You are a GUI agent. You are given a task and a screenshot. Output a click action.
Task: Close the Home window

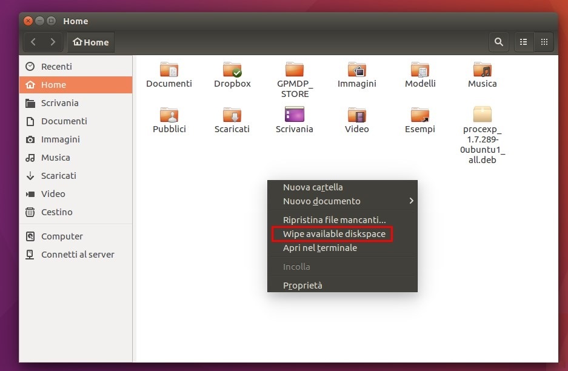pos(28,21)
